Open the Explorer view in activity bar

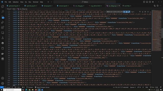[3, 7]
